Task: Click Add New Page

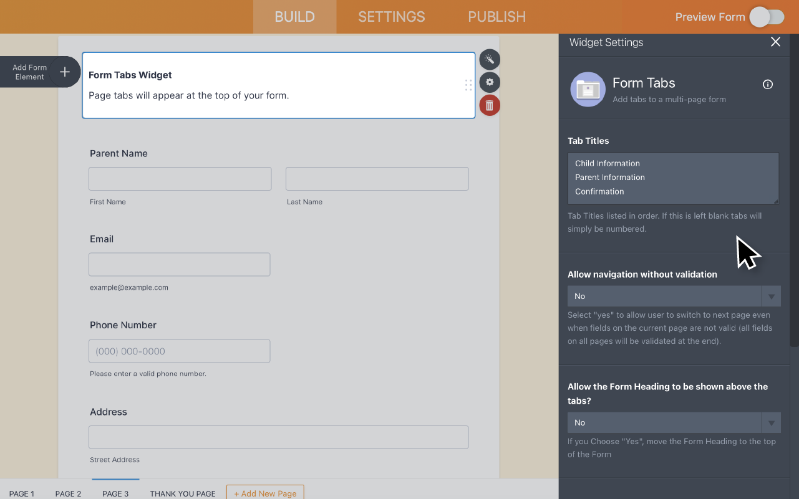Action: point(265,493)
